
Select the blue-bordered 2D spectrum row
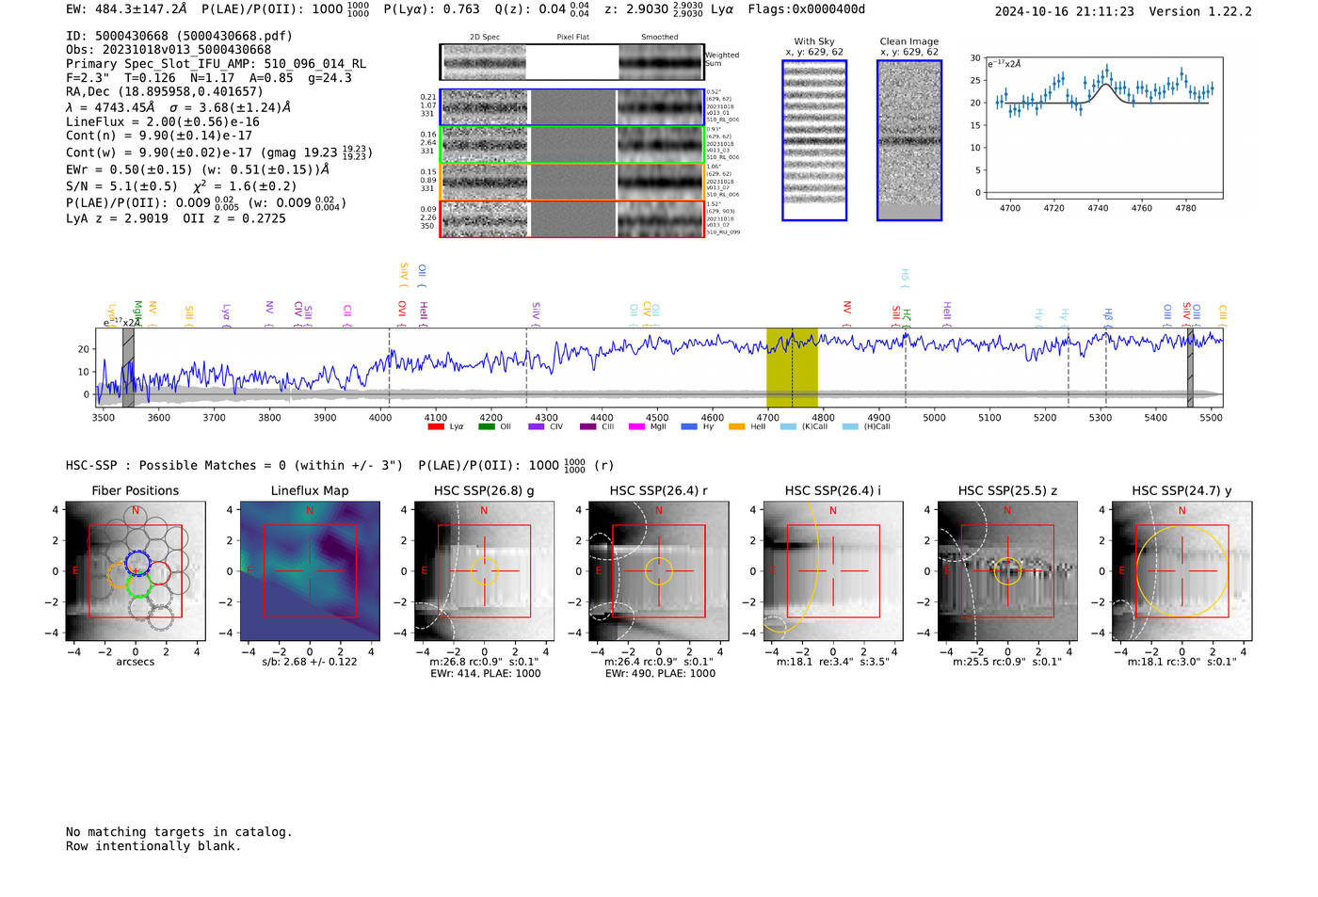[572, 107]
